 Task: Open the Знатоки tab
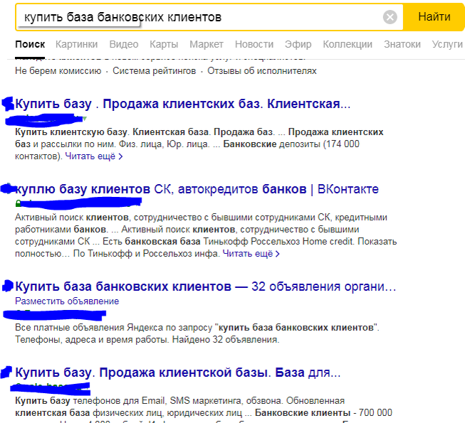click(402, 44)
